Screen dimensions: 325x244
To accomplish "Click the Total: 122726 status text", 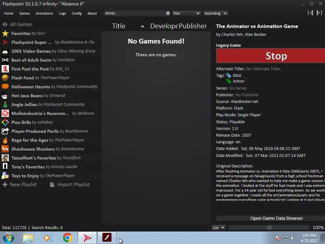I will click(x=14, y=227).
